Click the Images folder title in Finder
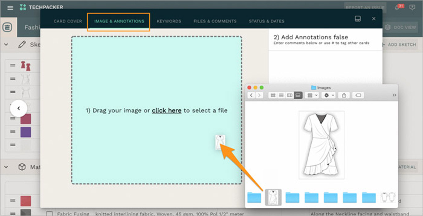Screen dimensions: 423x216 coord(321,88)
